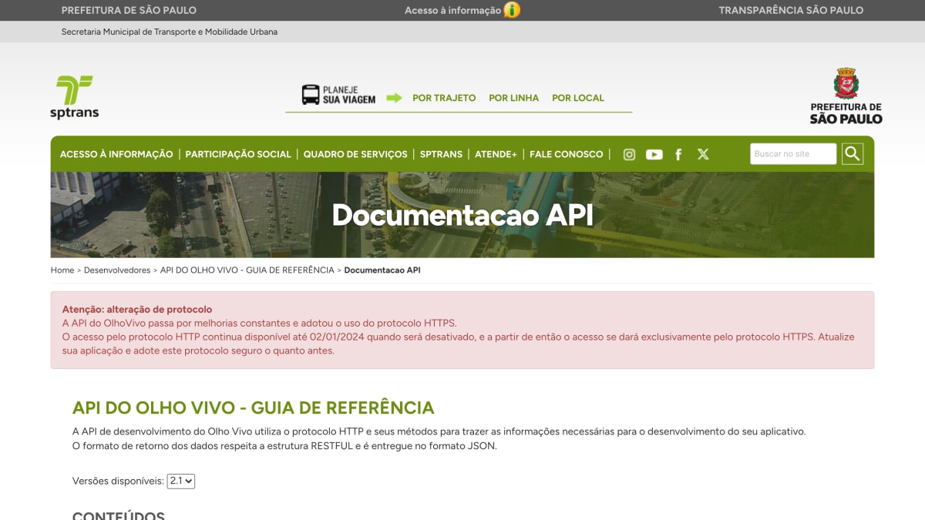Open the SPTrans menu item
This screenshot has height=520, width=925.
(441, 154)
